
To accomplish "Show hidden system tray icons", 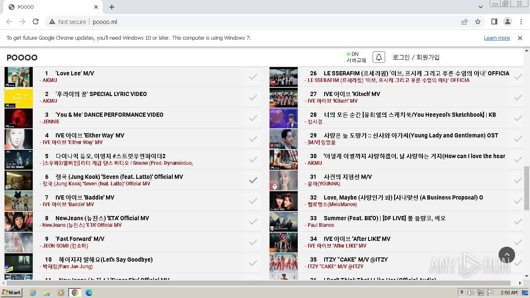I will 462,293.
